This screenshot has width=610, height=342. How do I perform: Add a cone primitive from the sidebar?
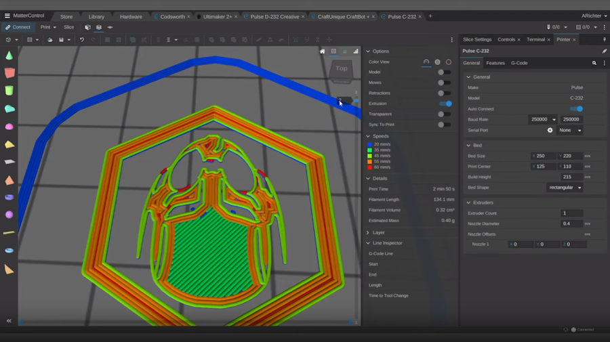(x=9, y=56)
